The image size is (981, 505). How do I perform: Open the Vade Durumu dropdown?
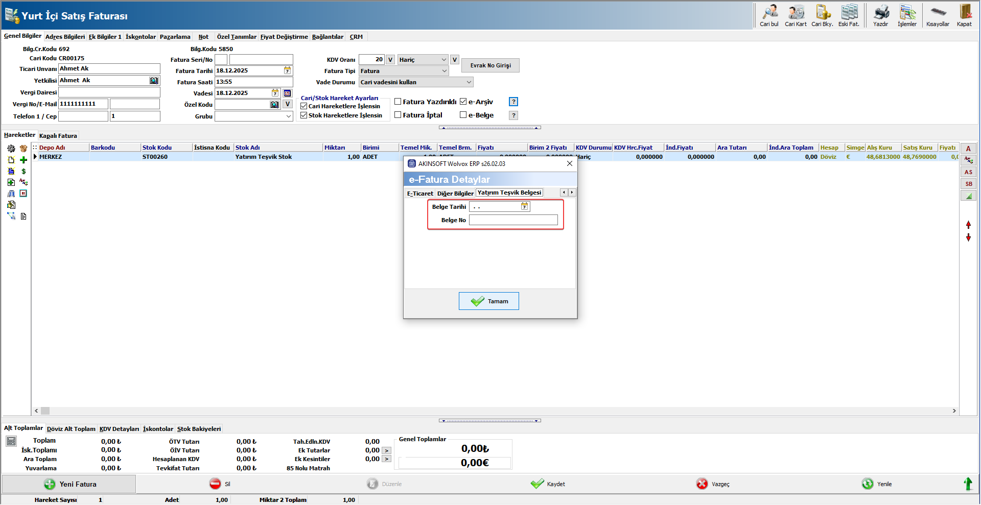[x=469, y=82]
